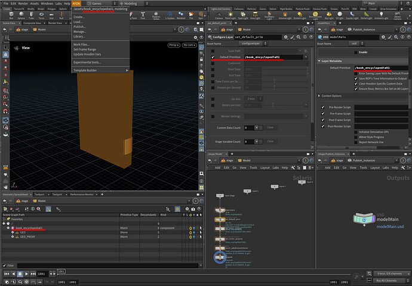The height and width of the screenshot is (286, 412).
Task: Toggle the scene graph Filter checkbox
Action: pyautogui.click(x=4, y=266)
